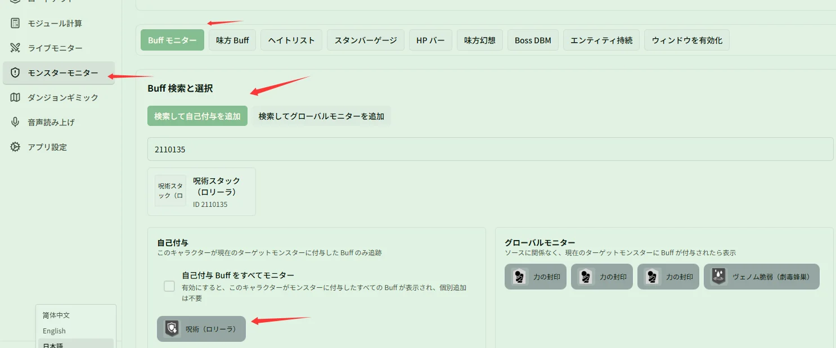This screenshot has width=836, height=348.
Task: Switch to エンティティ持続 tab
Action: (x=601, y=40)
